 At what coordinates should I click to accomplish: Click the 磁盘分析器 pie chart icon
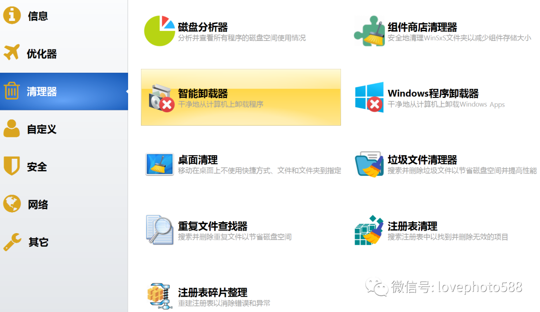pos(159,31)
